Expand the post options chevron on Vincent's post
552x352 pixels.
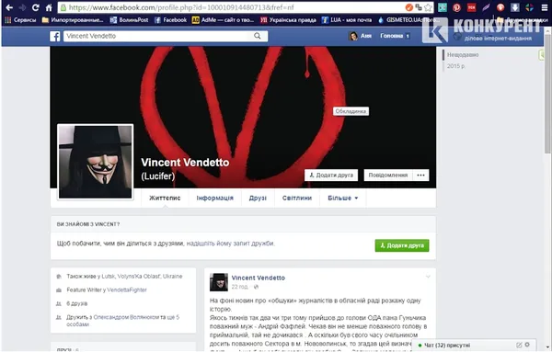[428, 277]
